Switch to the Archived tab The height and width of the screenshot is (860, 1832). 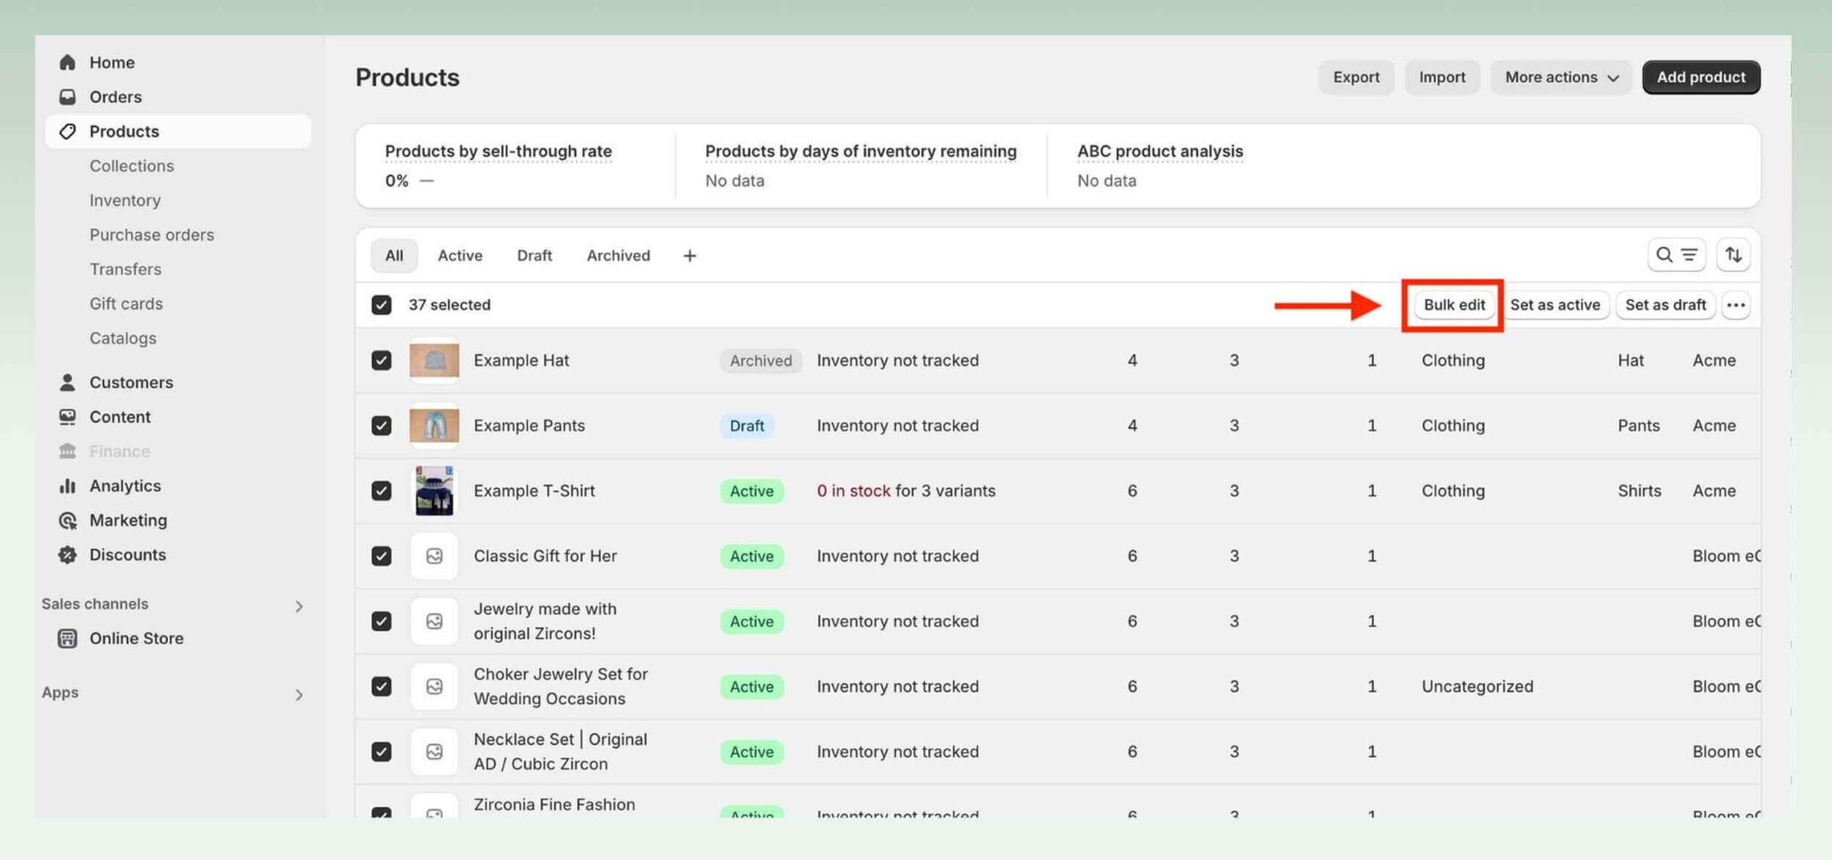(617, 256)
